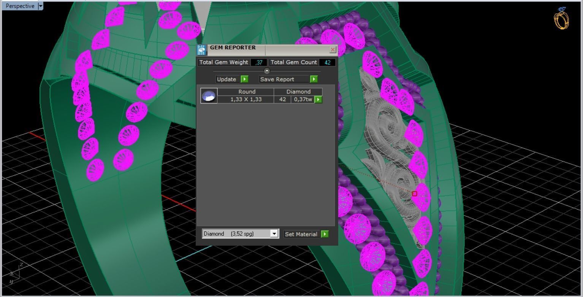
Task: Click the gold ring logo icon in viewport
Action: [x=562, y=18]
